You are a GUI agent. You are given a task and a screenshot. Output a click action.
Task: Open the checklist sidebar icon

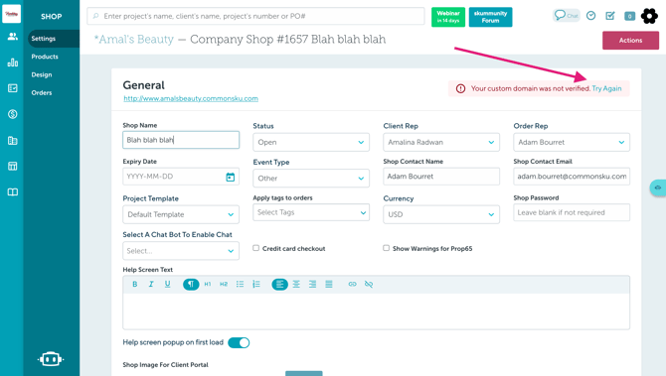pyautogui.click(x=12, y=88)
